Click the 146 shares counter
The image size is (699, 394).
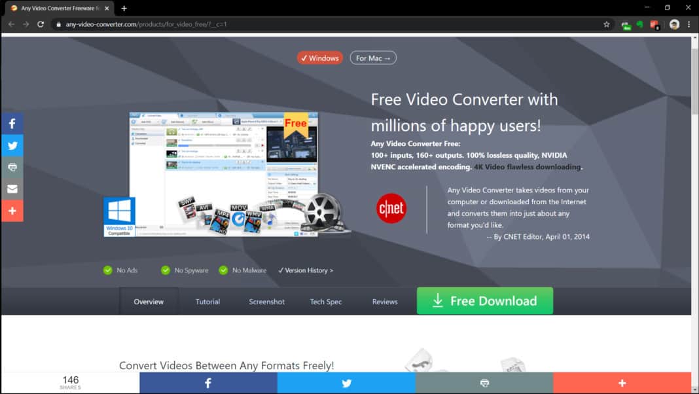point(71,382)
